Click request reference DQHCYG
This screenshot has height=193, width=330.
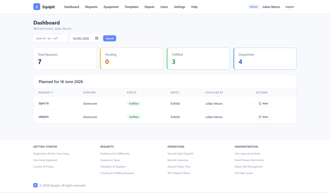tap(44, 103)
